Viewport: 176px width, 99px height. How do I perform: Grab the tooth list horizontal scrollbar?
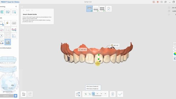click(x=97, y=96)
